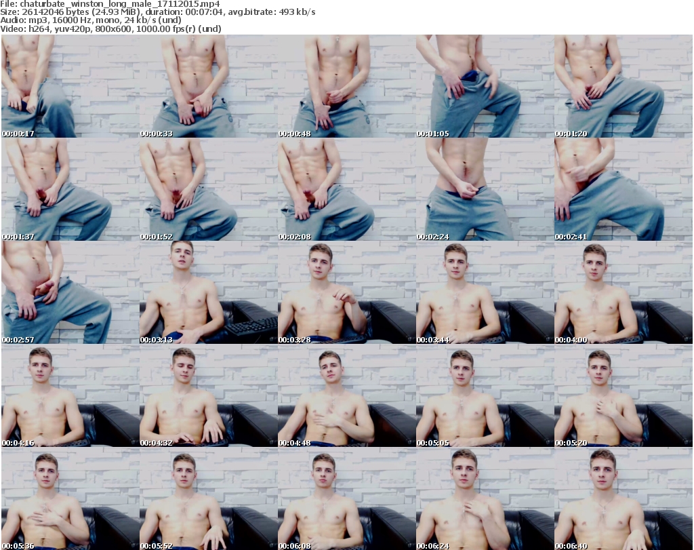Select the frame thumbnail stamped 00:06:24
Viewport: 694px width, 550px height.
[485, 499]
